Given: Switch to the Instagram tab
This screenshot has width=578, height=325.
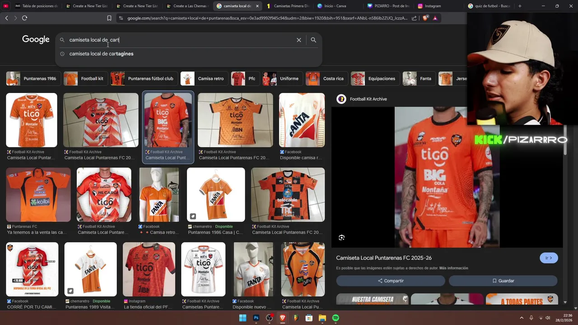Looking at the screenshot, I should [439, 6].
